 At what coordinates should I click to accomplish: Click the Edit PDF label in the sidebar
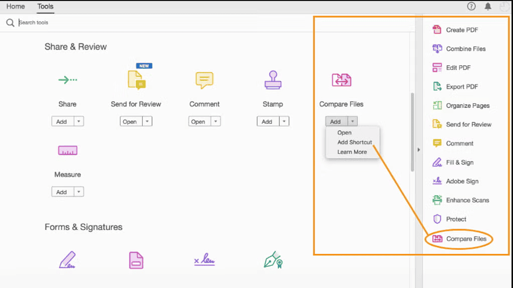pos(458,68)
